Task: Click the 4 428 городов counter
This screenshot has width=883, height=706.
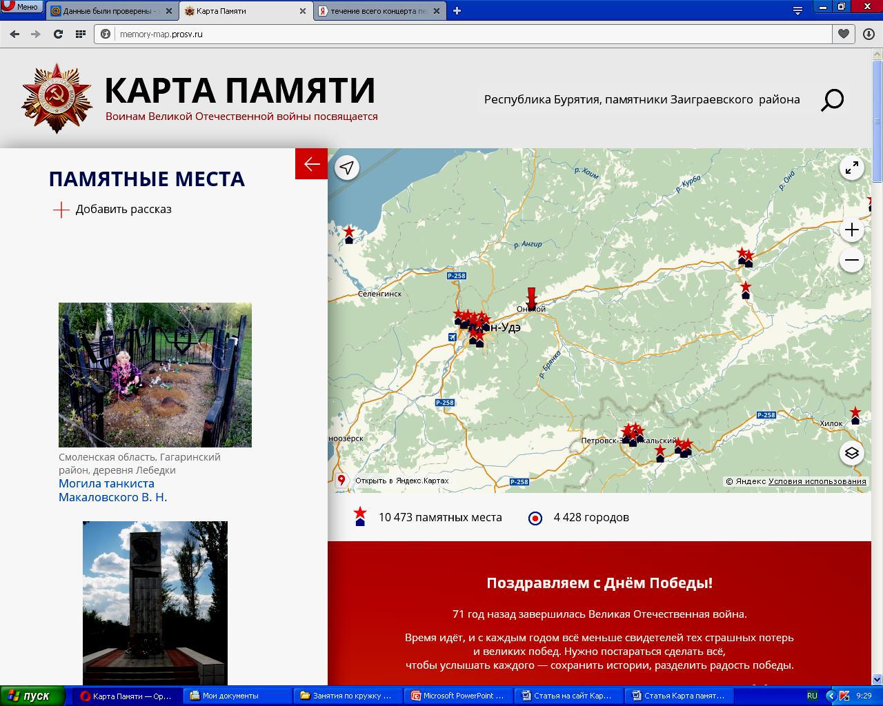Action: [x=591, y=517]
